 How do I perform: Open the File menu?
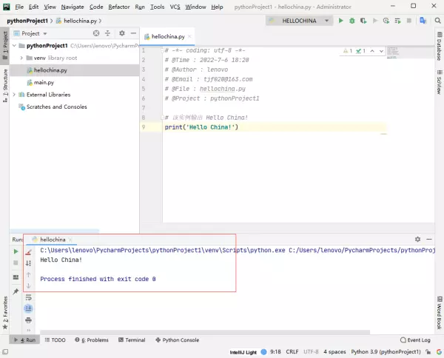[x=19, y=7]
